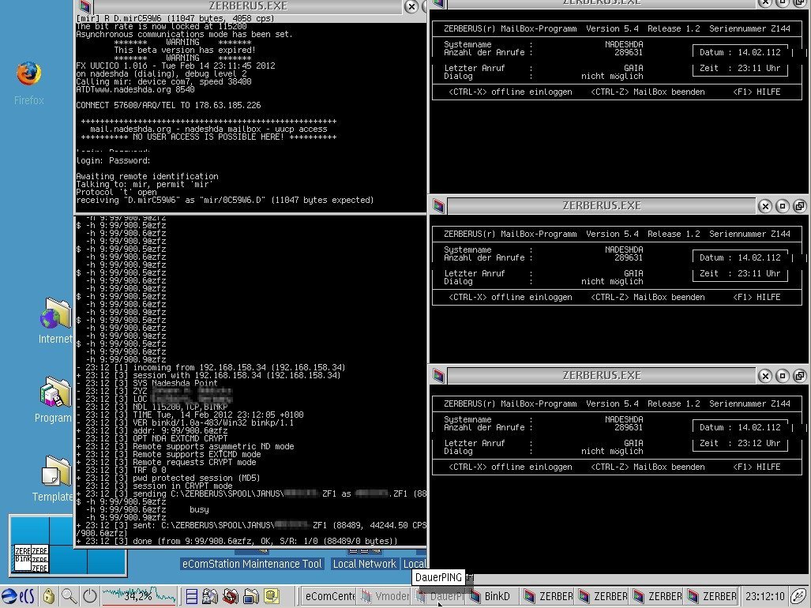Click 'VER binkd/1.0a-483/Win32' log line

tap(185, 423)
